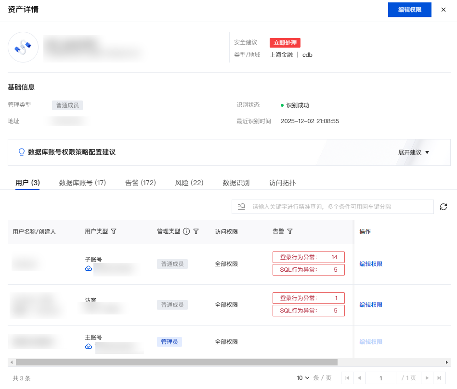Select the 风险 (22) tab
The height and width of the screenshot is (389, 457).
click(189, 183)
